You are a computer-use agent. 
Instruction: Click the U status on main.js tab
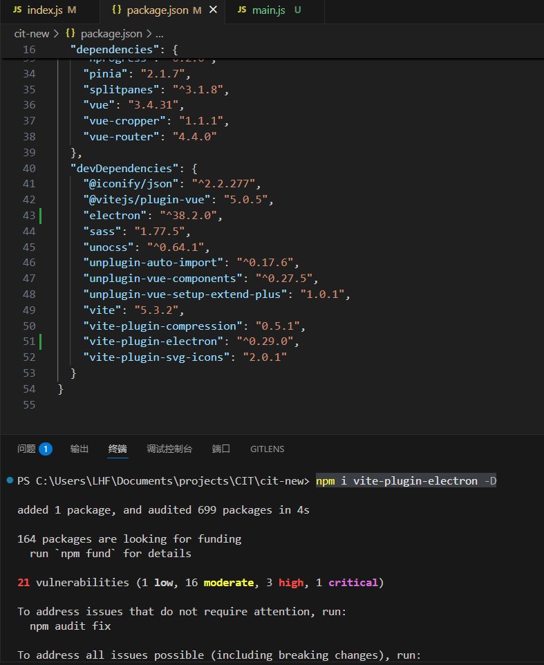pyautogui.click(x=298, y=10)
